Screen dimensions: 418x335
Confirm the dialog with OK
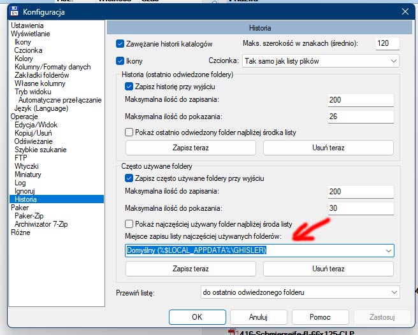click(198, 317)
